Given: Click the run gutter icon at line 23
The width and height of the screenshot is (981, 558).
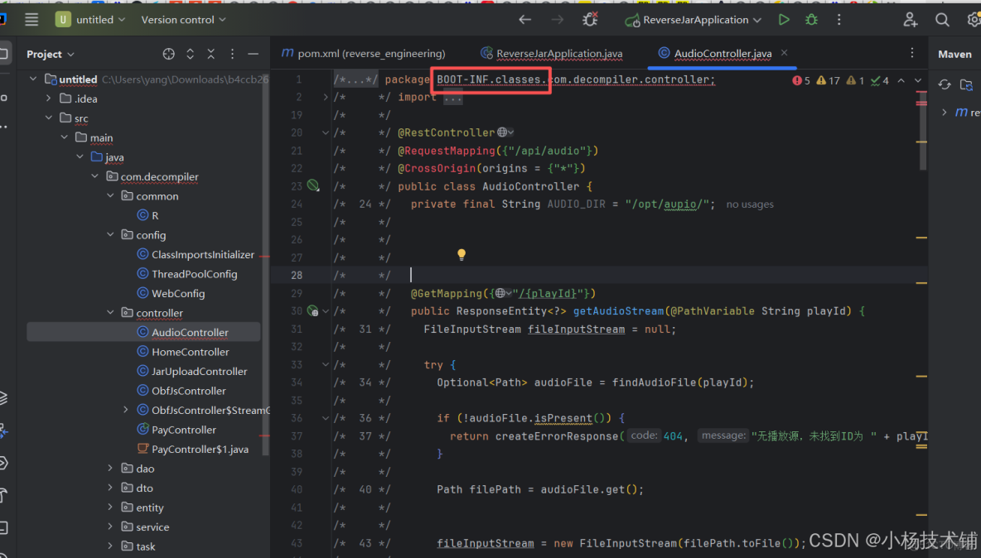Looking at the screenshot, I should click(313, 186).
